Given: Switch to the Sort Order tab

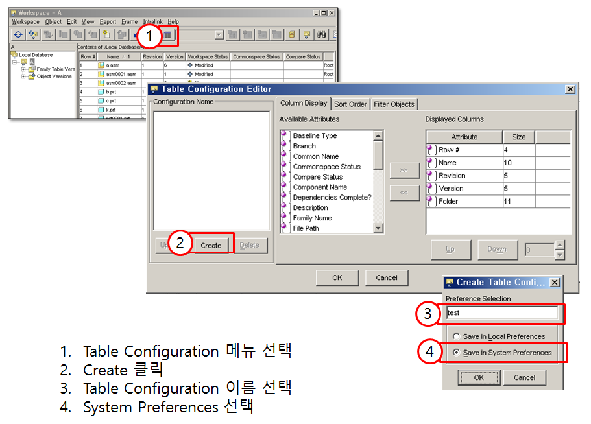Looking at the screenshot, I should point(350,104).
